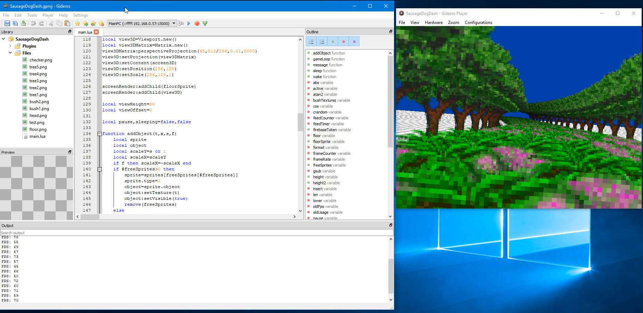
Task: Toggle bookmark with the plain star icon
Action: (x=77, y=23)
